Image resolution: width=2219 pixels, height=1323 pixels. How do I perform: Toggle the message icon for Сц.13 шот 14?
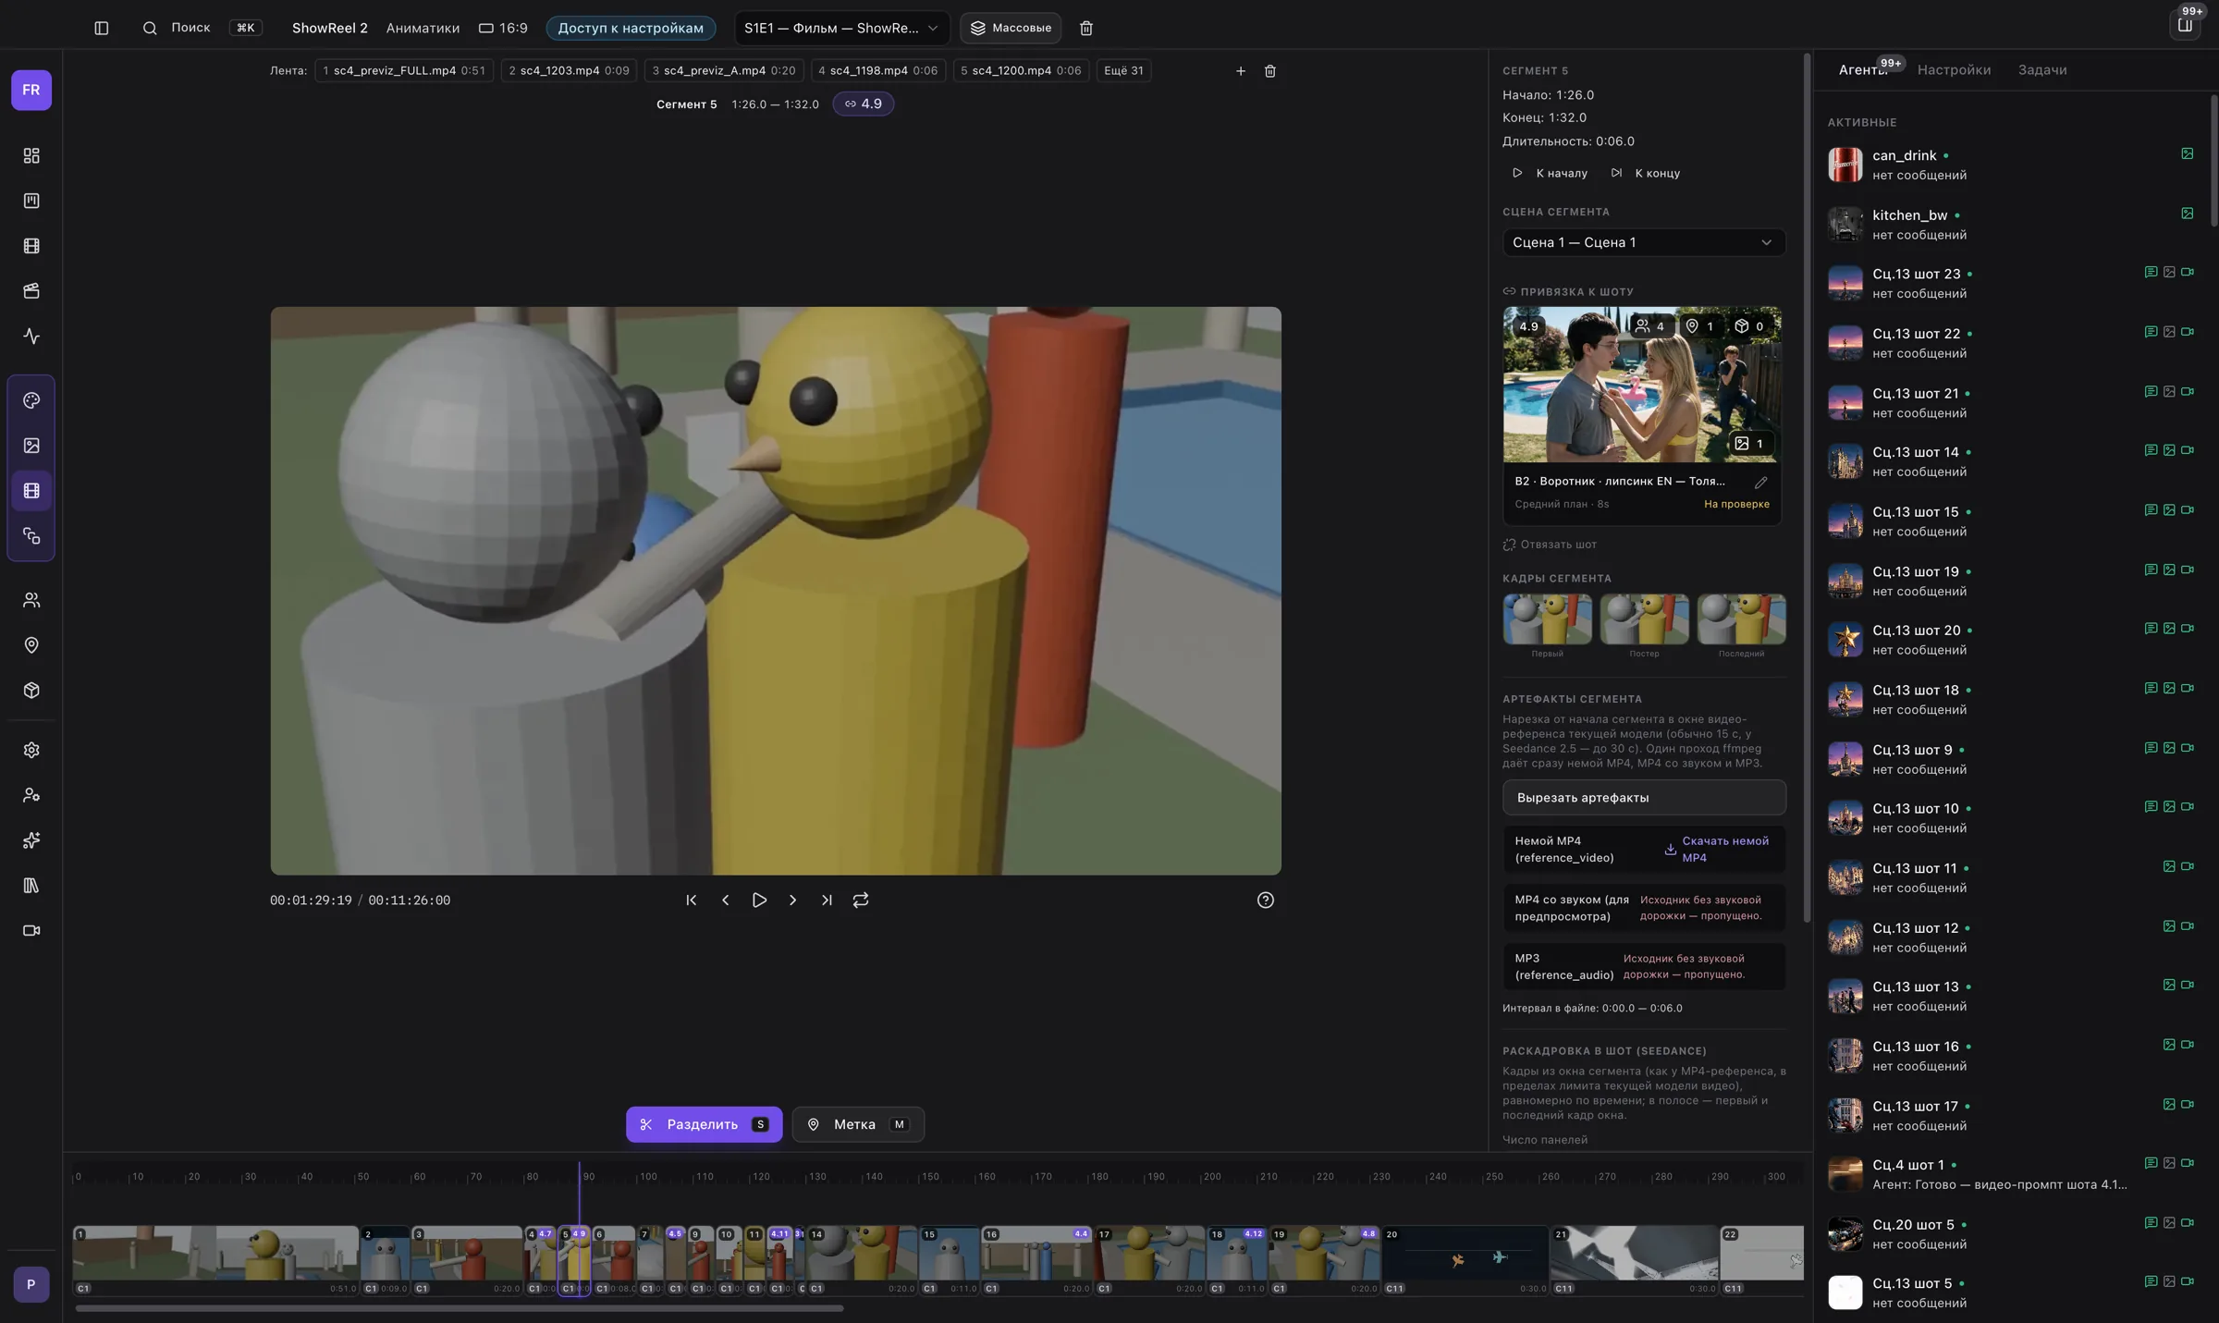point(2151,450)
